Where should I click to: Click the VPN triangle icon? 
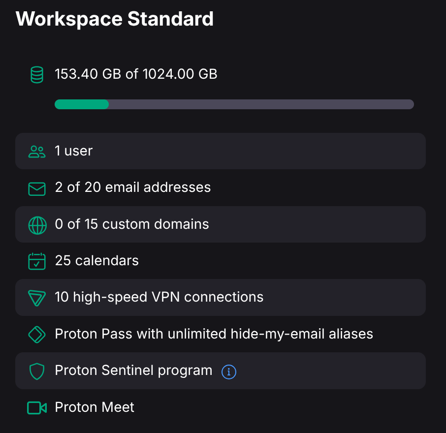[37, 298]
